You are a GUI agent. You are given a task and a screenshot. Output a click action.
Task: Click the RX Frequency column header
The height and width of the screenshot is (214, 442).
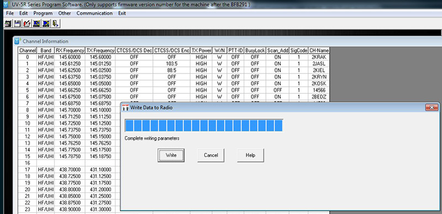[x=70, y=50]
